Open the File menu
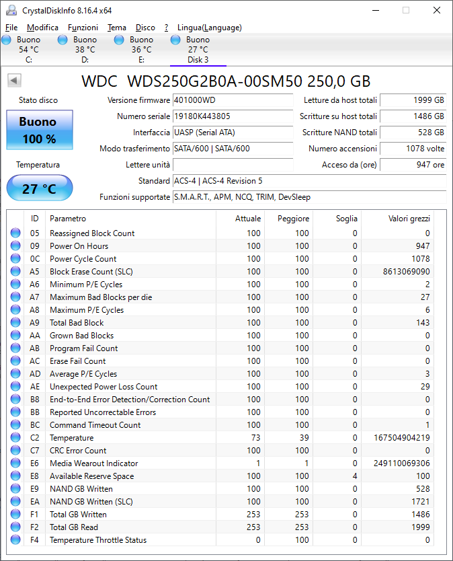 [x=11, y=28]
